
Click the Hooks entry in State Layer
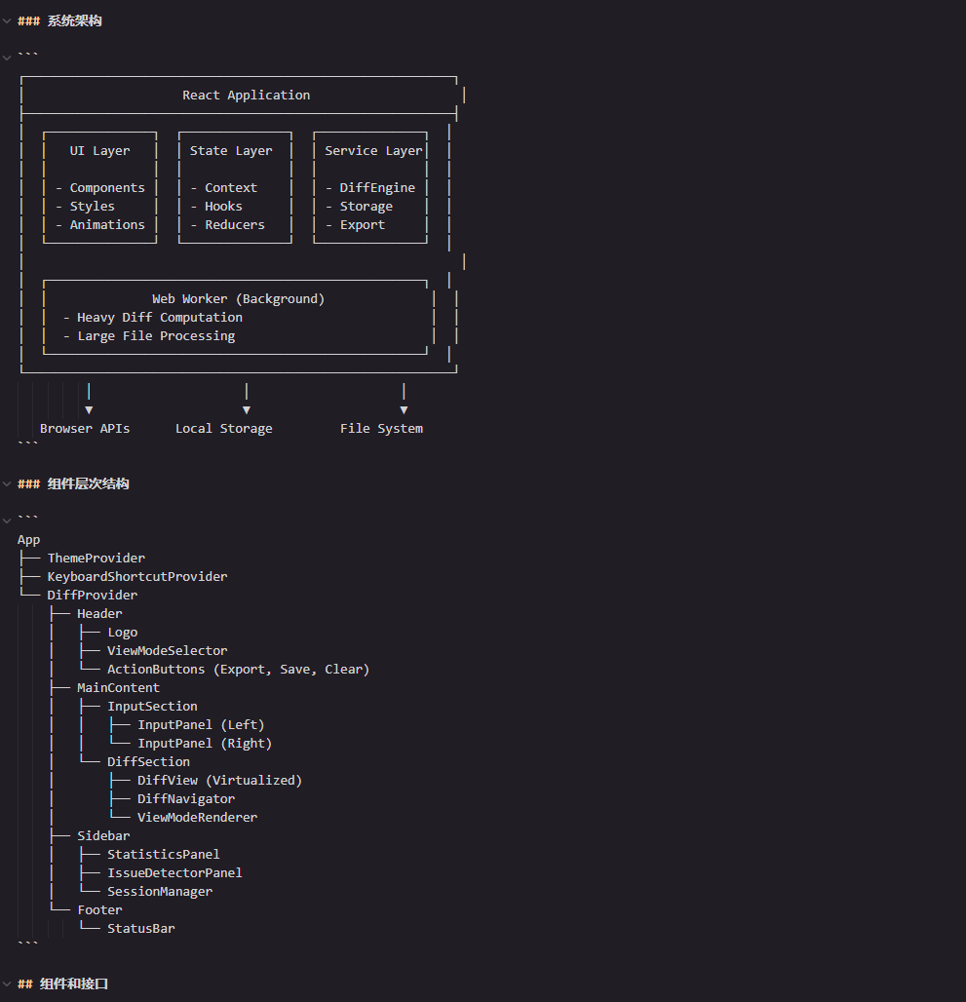coord(223,207)
